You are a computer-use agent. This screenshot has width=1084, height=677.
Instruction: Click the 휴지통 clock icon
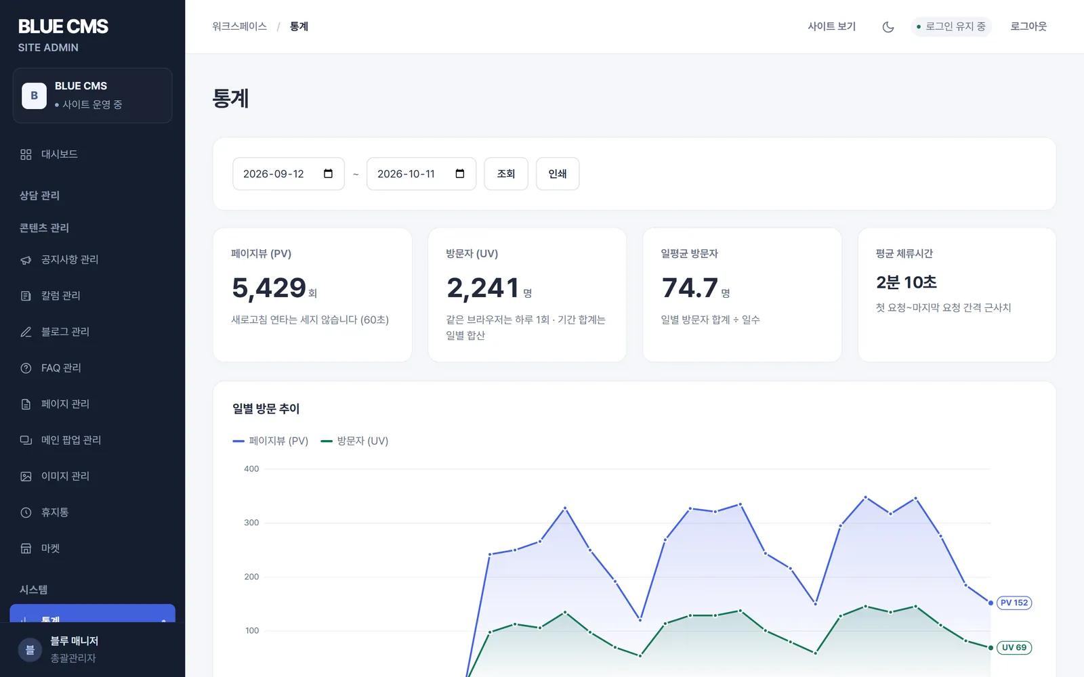(x=26, y=512)
